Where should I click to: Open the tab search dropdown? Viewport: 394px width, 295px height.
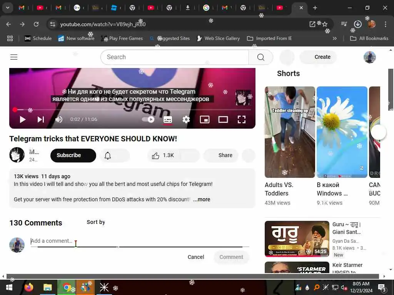pos(8,8)
